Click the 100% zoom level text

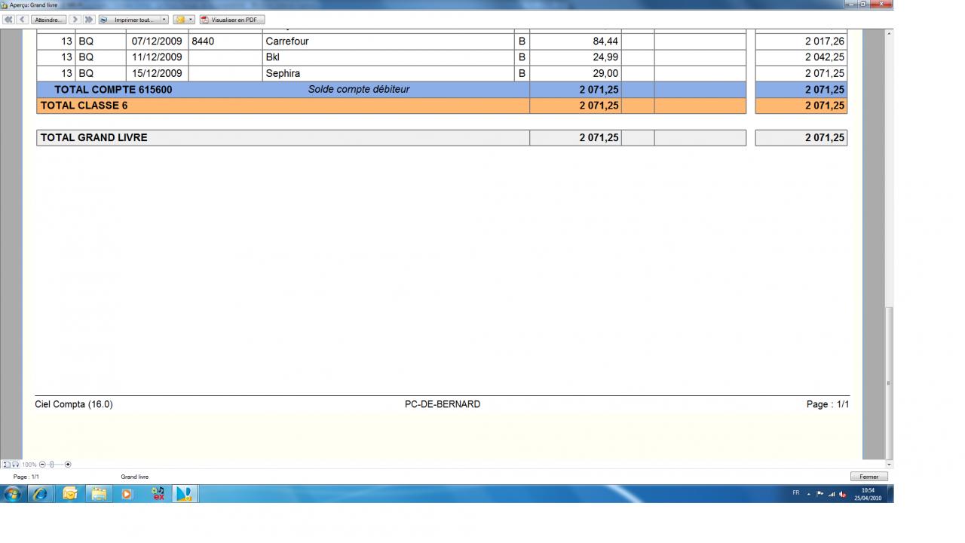(x=29, y=465)
